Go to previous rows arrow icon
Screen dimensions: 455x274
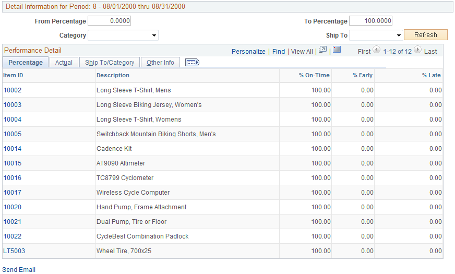[376, 50]
